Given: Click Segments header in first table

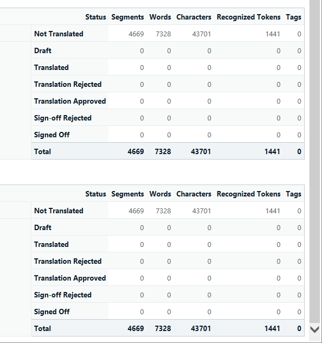Looking at the screenshot, I should coord(127,17).
